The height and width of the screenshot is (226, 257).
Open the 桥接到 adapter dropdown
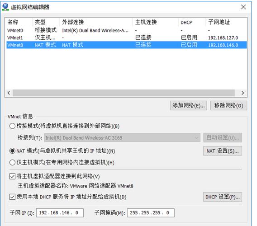tap(122, 138)
